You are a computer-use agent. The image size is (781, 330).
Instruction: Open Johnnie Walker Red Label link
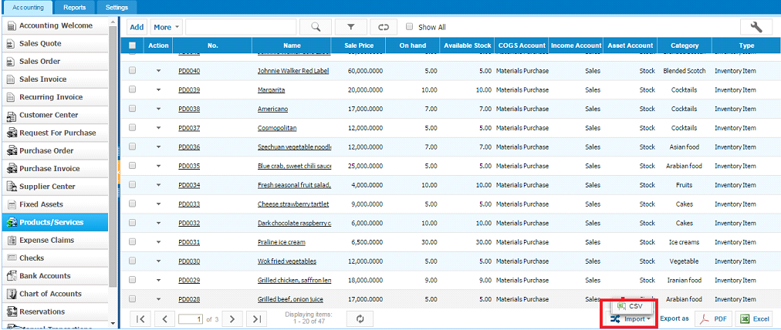pos(293,71)
